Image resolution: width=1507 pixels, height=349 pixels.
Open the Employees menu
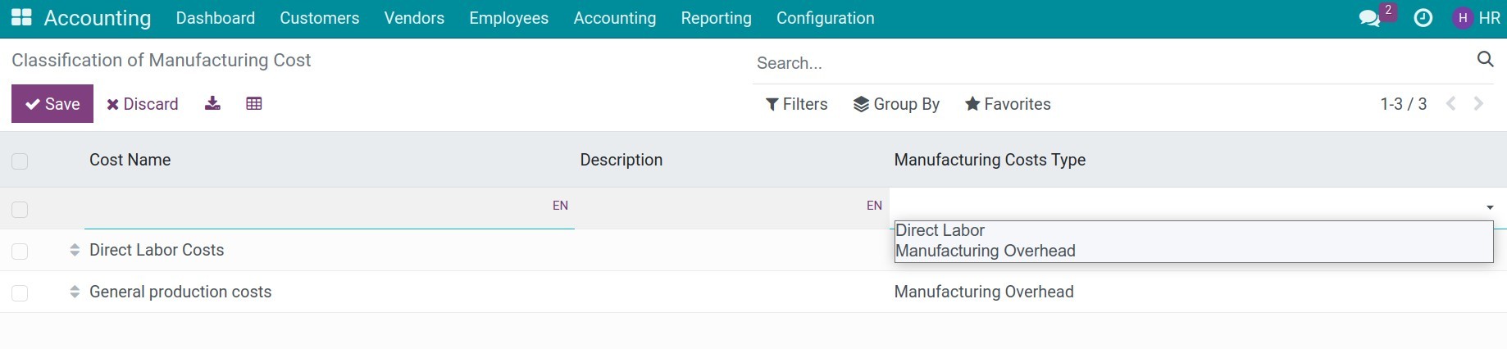(509, 18)
